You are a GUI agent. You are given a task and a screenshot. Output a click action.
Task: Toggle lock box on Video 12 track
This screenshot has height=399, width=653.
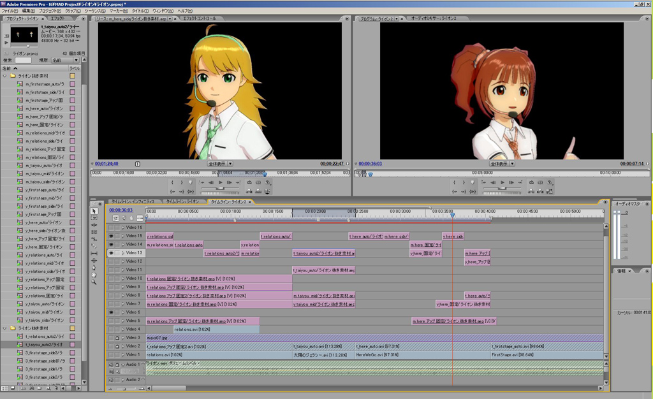tap(117, 261)
